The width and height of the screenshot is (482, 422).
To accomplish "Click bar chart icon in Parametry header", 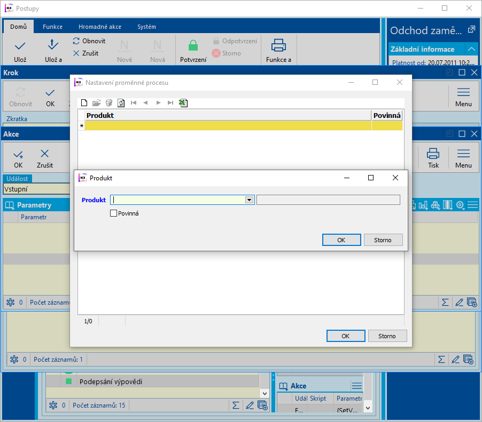I will click(x=423, y=205).
